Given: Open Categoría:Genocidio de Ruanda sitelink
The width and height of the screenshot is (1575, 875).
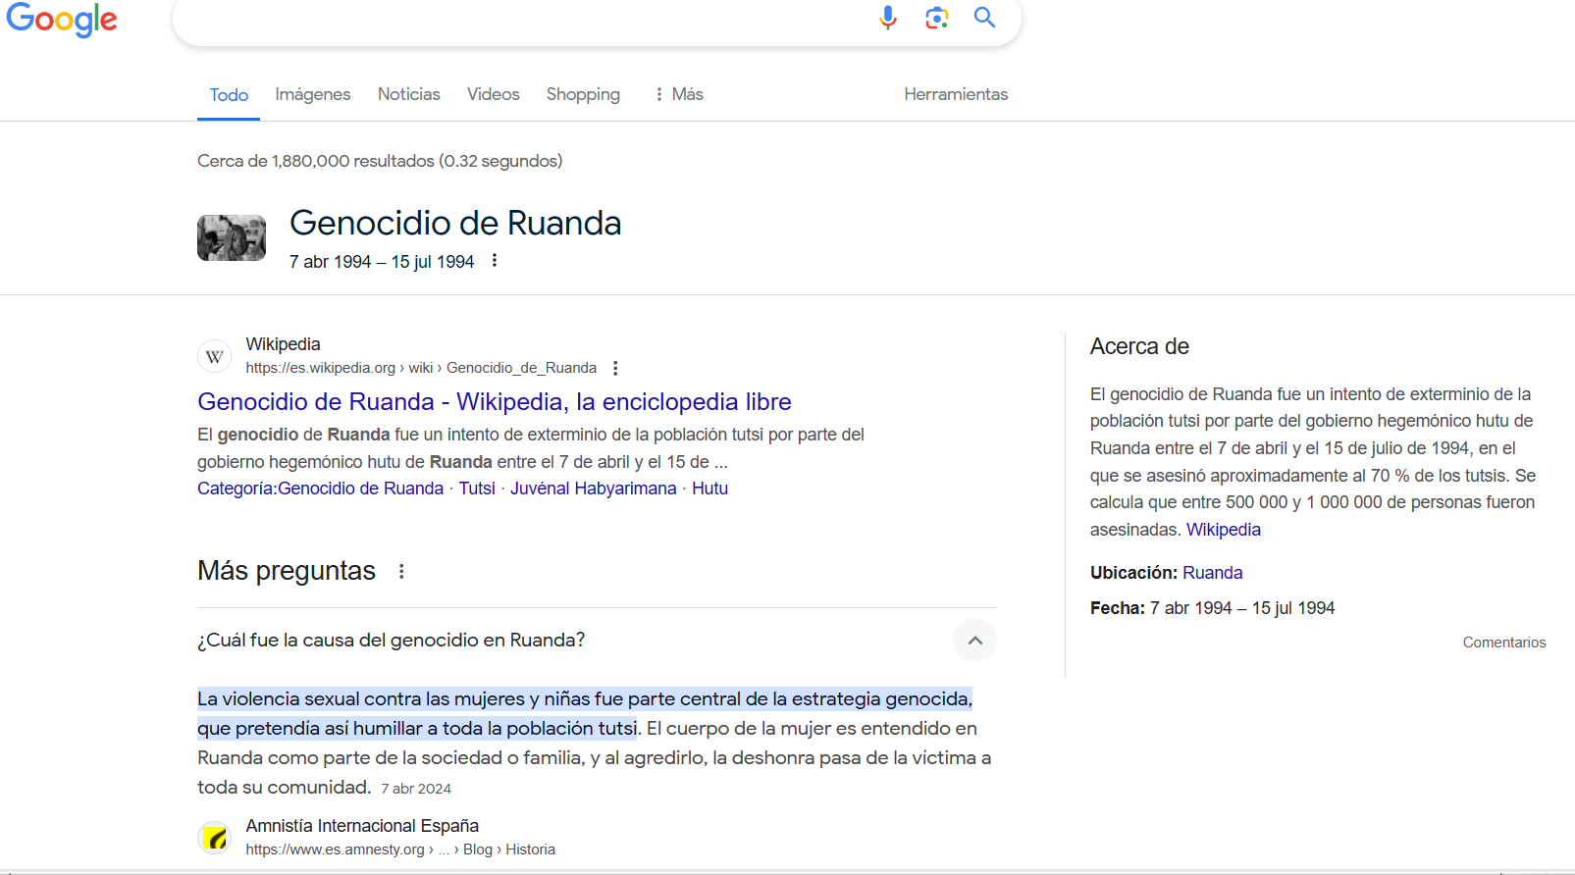Looking at the screenshot, I should coord(320,489).
